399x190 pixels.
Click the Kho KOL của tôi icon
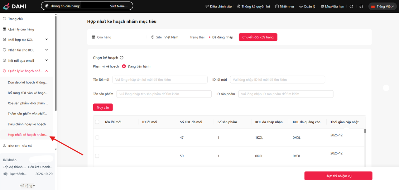click(4, 146)
